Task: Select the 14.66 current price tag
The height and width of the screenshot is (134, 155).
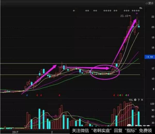Action: click(150, 57)
